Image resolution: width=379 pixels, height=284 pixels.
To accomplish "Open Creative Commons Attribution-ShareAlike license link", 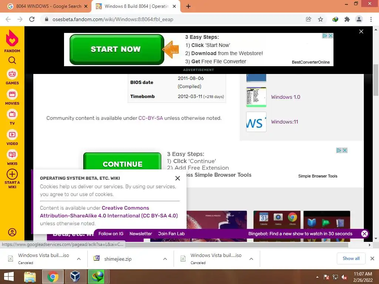I will click(109, 212).
